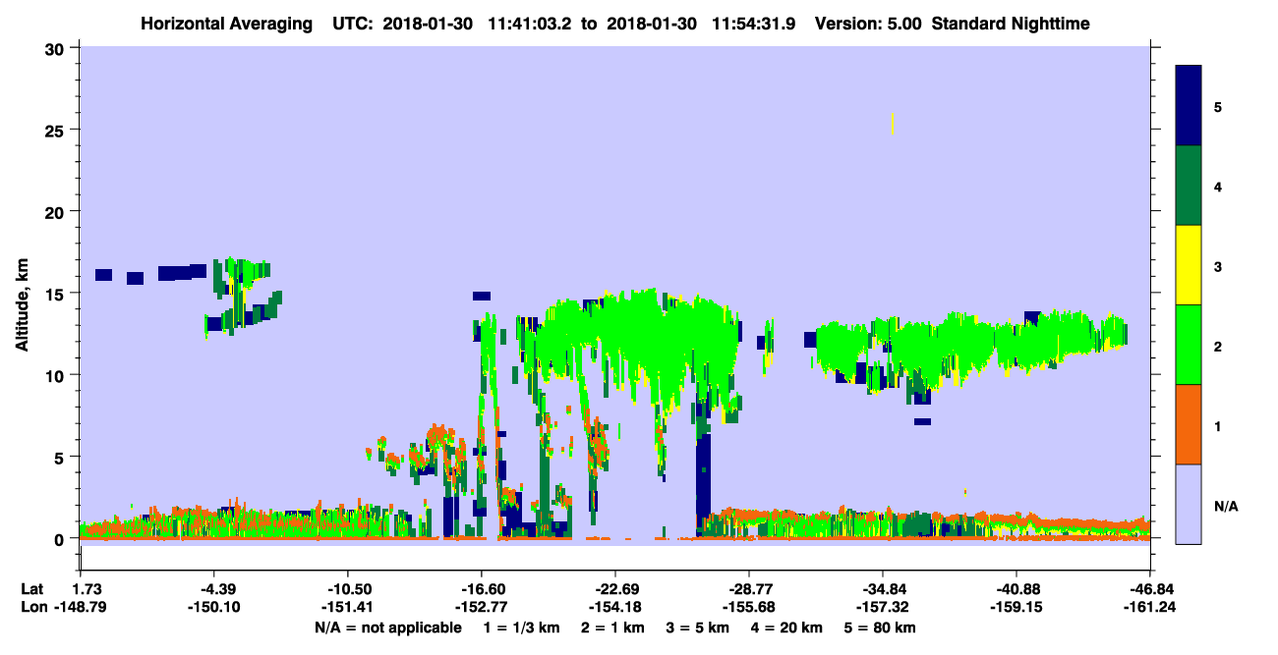Screen dimensions: 1278x655
Task: Click latitude value -46.84
Action: coord(1149,589)
